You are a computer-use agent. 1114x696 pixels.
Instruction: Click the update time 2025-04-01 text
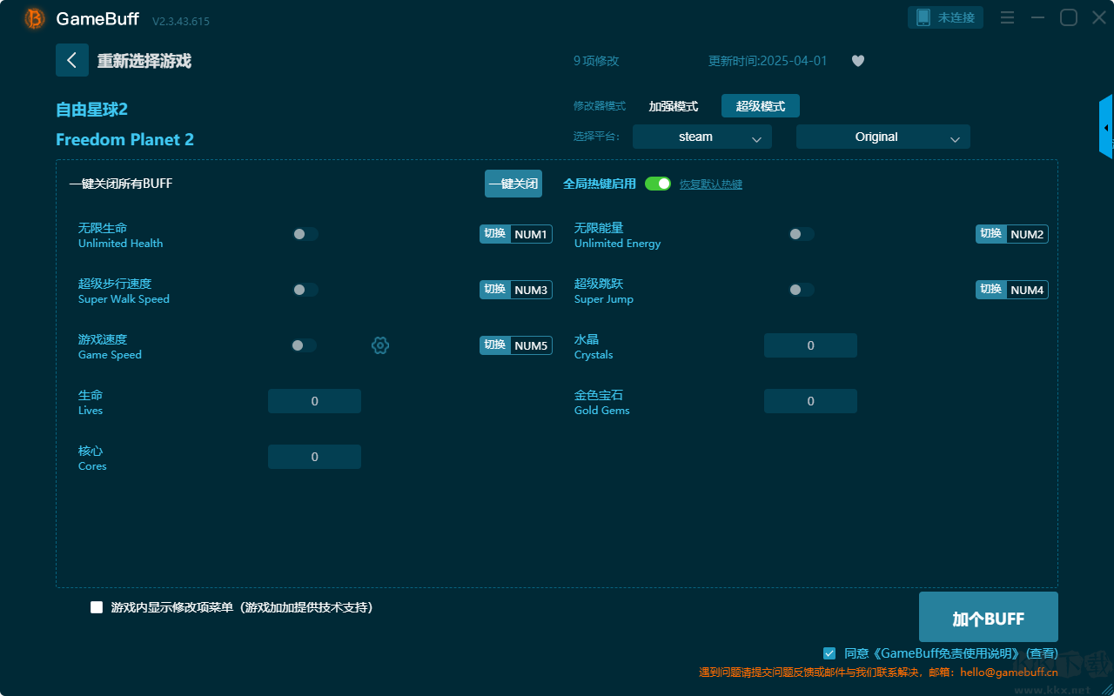[x=768, y=61]
